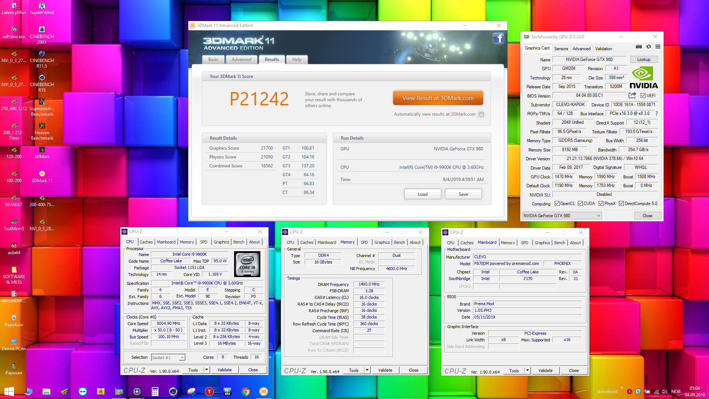
Task: Expand Tools dropdown arrow in CPU-Z CPU window
Action: pyautogui.click(x=206, y=370)
